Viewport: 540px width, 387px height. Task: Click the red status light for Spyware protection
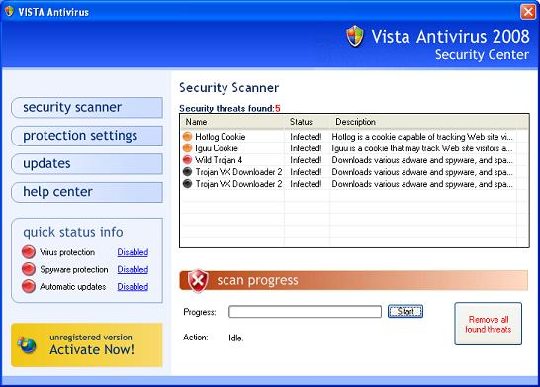(29, 269)
